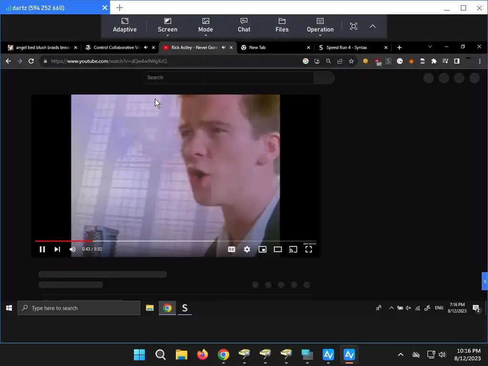The image size is (488, 366).
Task: Click the remote ENG language indicator
Action: point(439,308)
